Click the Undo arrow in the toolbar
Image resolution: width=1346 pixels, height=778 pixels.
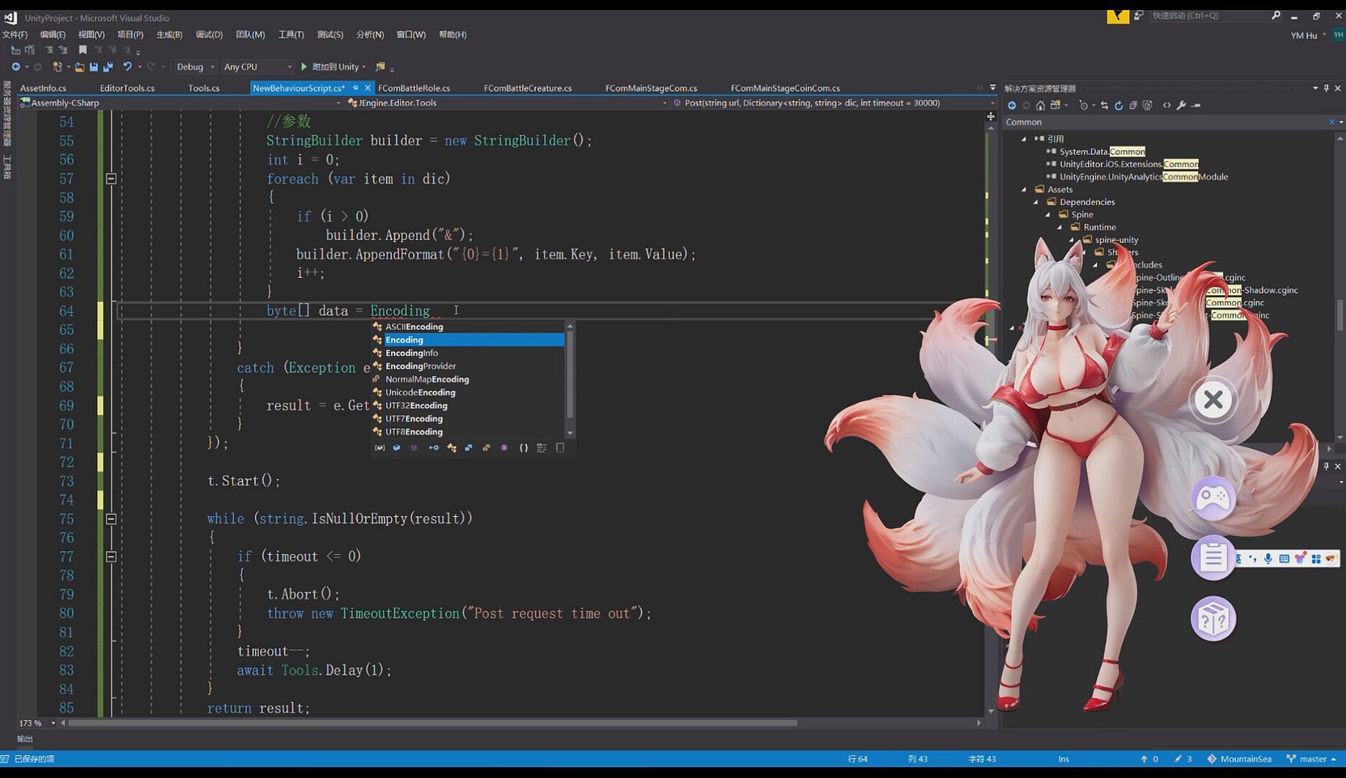point(127,67)
